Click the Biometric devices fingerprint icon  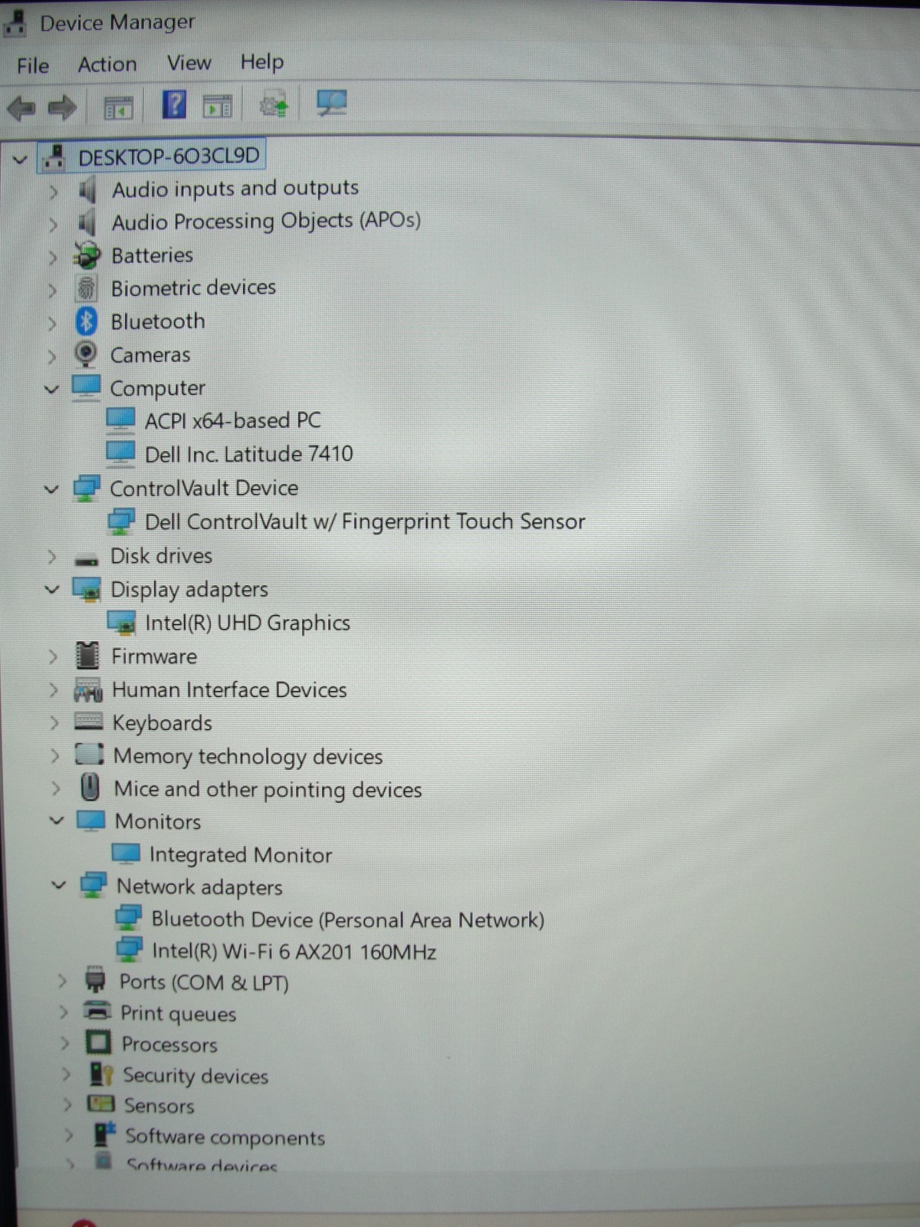coord(86,288)
